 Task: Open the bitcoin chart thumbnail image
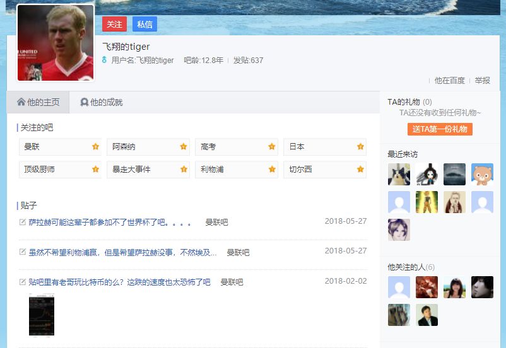tap(42, 315)
